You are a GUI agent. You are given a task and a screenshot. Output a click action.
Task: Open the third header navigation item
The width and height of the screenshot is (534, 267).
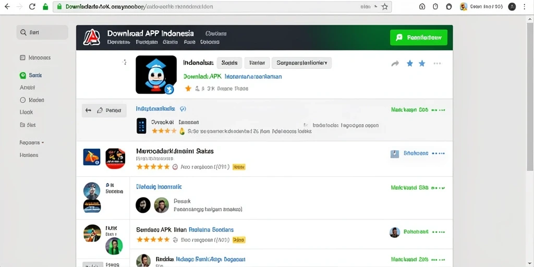(171, 42)
